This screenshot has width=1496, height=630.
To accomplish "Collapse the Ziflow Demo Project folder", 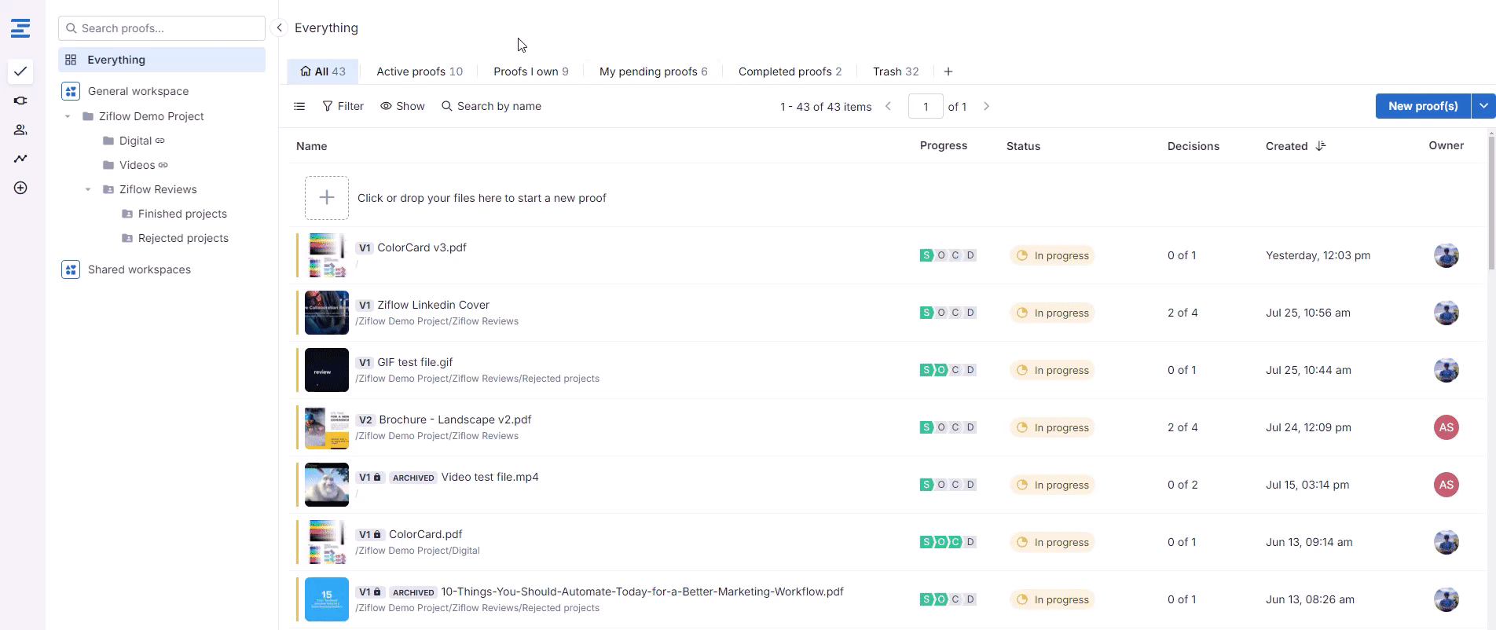I will (68, 116).
